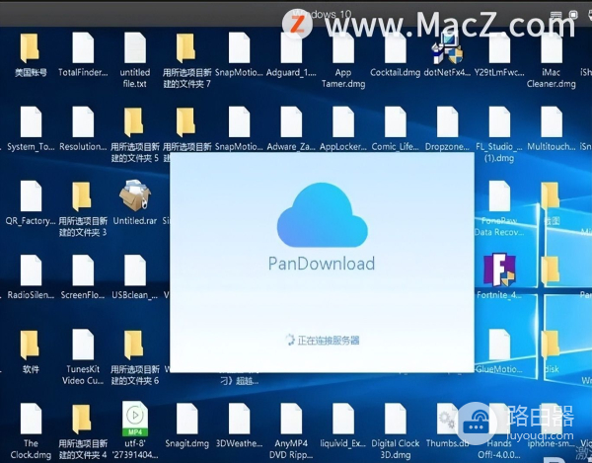Open folder 用所选项目新建的文件夹 5
The height and width of the screenshot is (463, 592).
[x=134, y=122]
